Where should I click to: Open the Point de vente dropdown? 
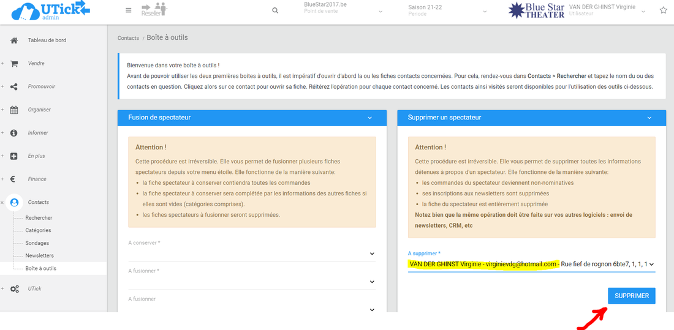(343, 11)
